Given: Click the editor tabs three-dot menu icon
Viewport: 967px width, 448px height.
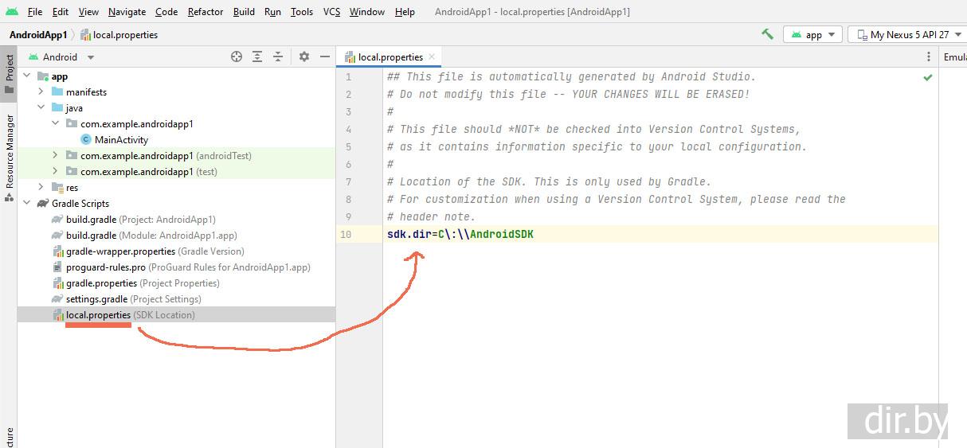Looking at the screenshot, I should [x=928, y=56].
